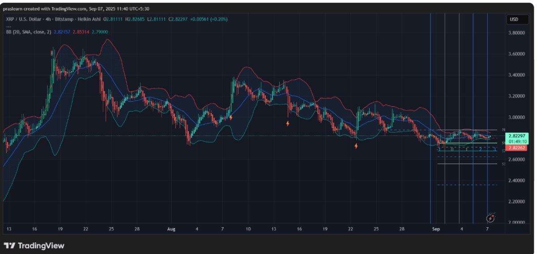
Task: Click the red 2.82262 price tag
Action: click(x=516, y=148)
